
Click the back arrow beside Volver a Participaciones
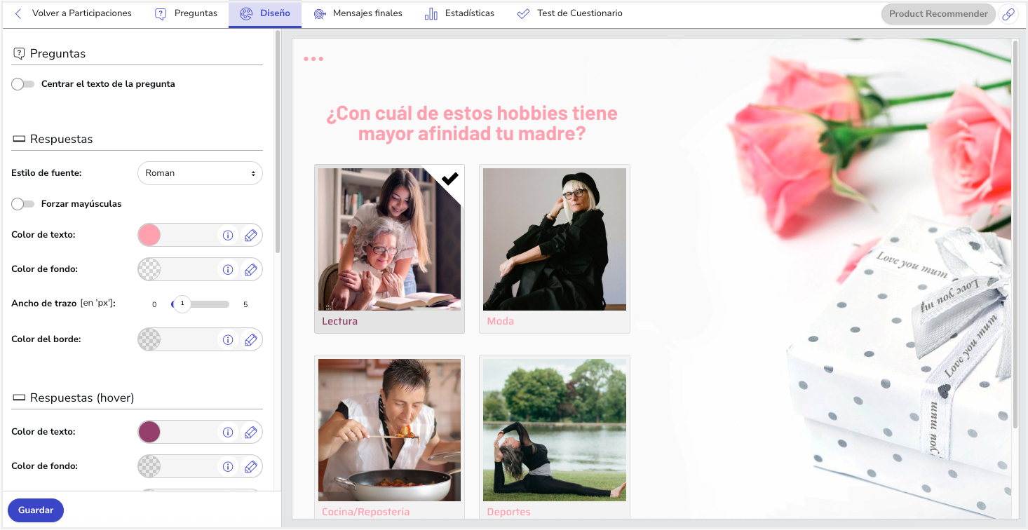(18, 13)
